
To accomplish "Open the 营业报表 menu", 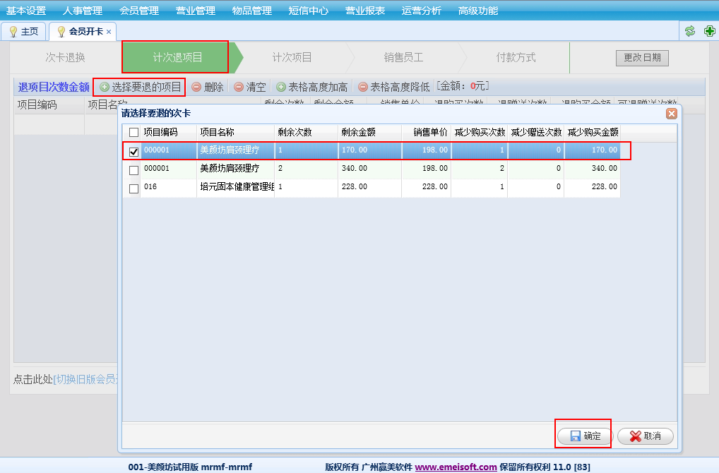I will (x=365, y=11).
